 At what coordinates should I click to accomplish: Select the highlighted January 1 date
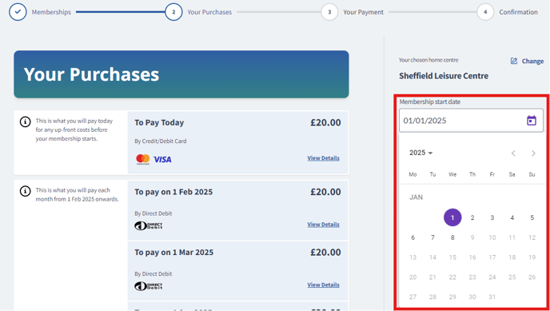[x=452, y=217]
